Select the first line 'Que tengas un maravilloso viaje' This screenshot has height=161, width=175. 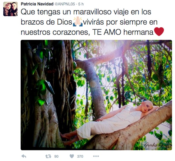(x=76, y=12)
